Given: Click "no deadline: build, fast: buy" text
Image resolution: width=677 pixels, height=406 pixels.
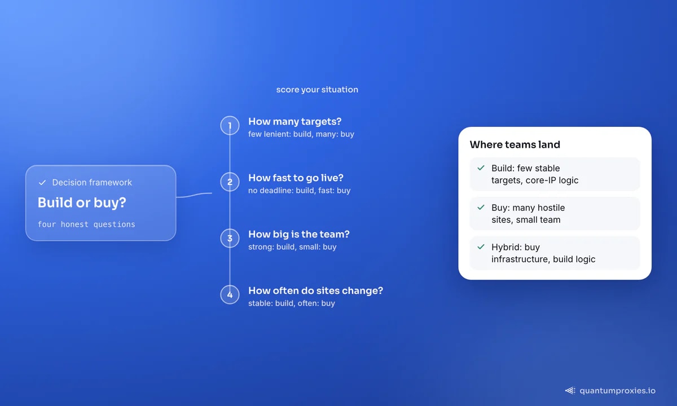Looking at the screenshot, I should click(x=300, y=191).
